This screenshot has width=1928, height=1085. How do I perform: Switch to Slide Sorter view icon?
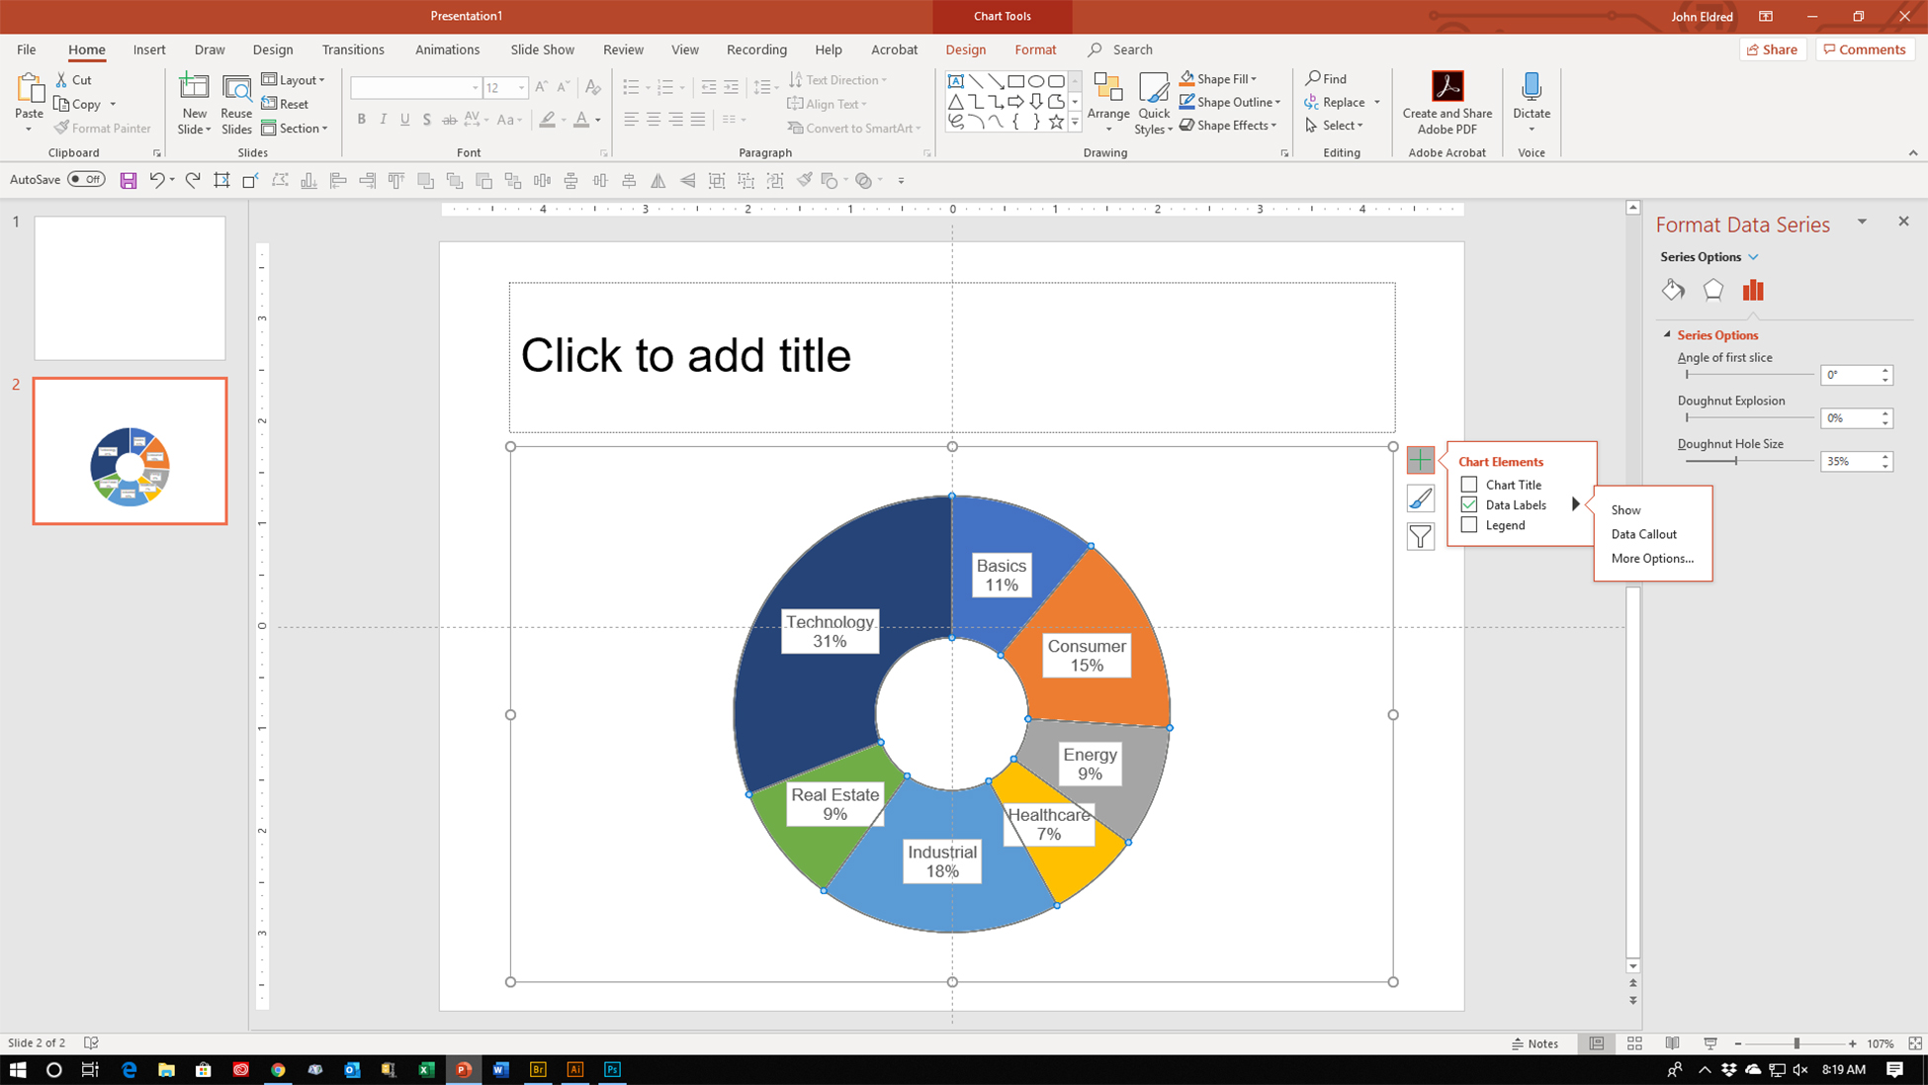pos(1634,1043)
